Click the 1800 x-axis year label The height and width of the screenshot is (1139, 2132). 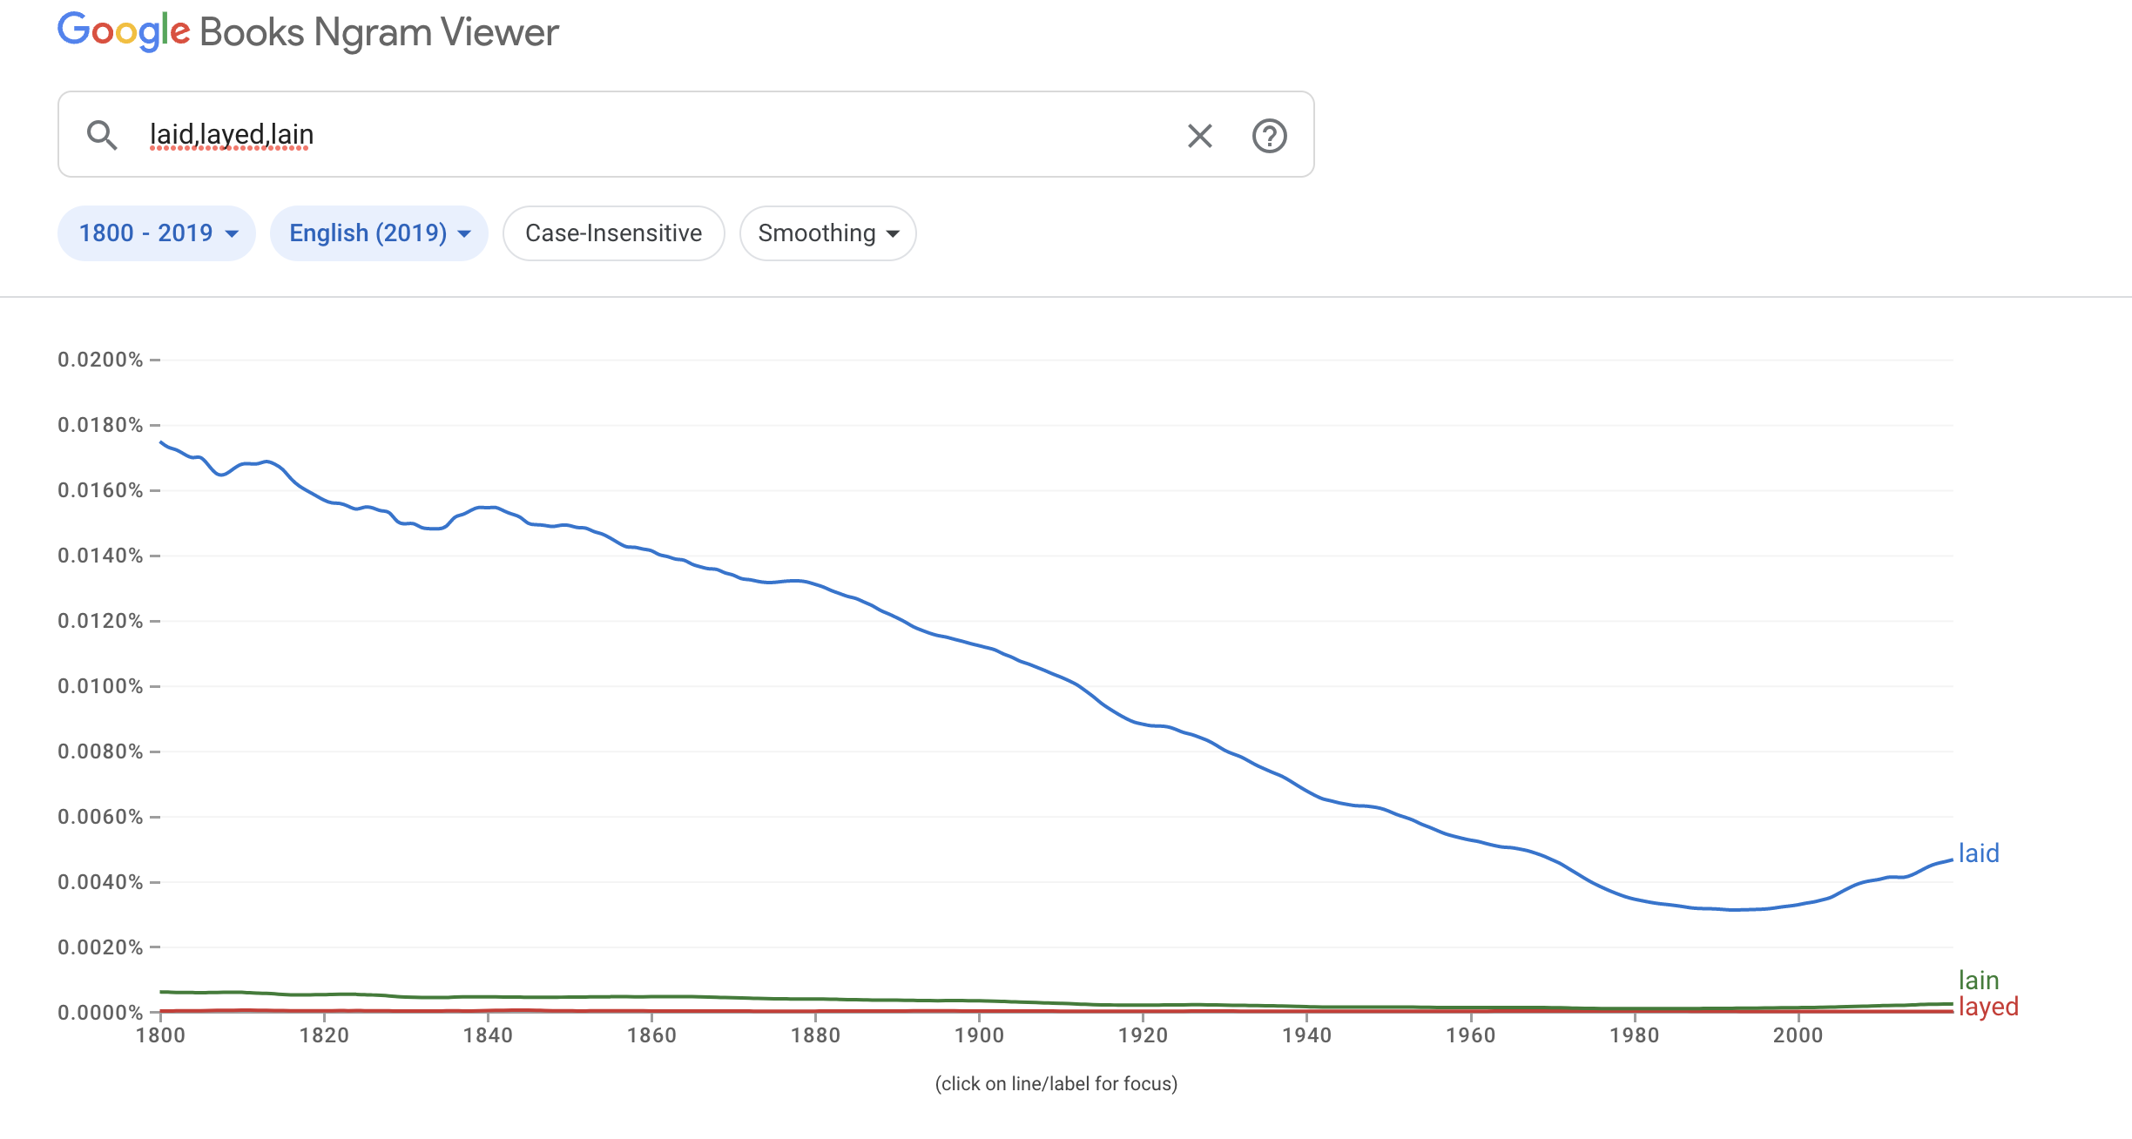160,1035
